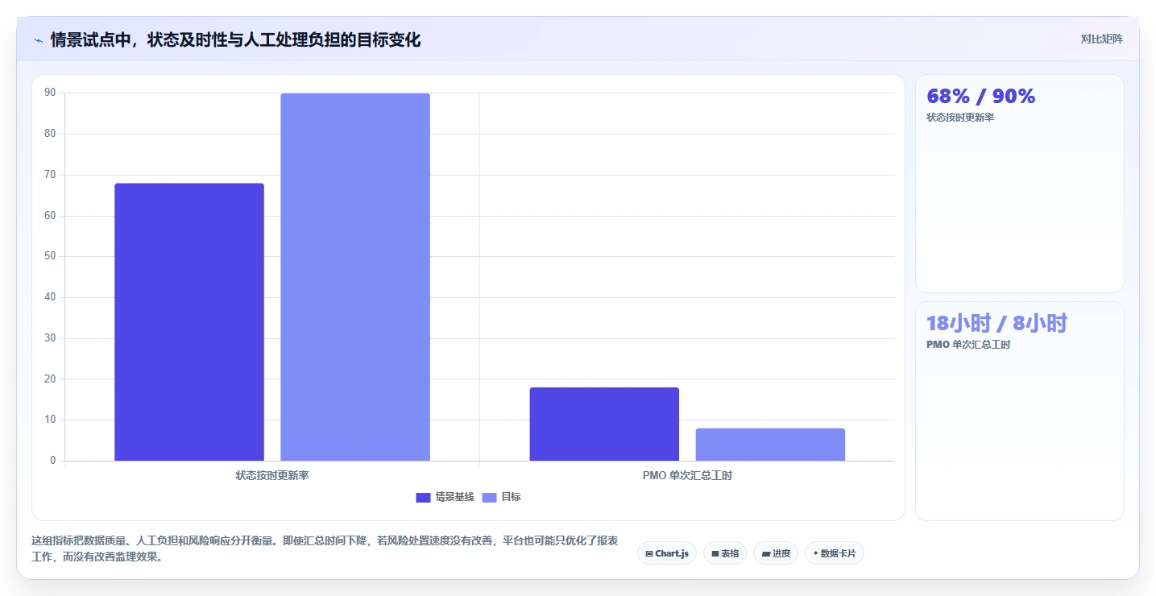Click the 68% / 90% card value
The height and width of the screenshot is (596, 1156).
[981, 96]
